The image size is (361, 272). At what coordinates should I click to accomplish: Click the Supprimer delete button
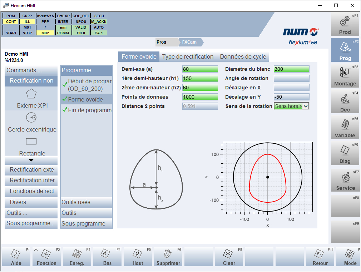(168, 257)
